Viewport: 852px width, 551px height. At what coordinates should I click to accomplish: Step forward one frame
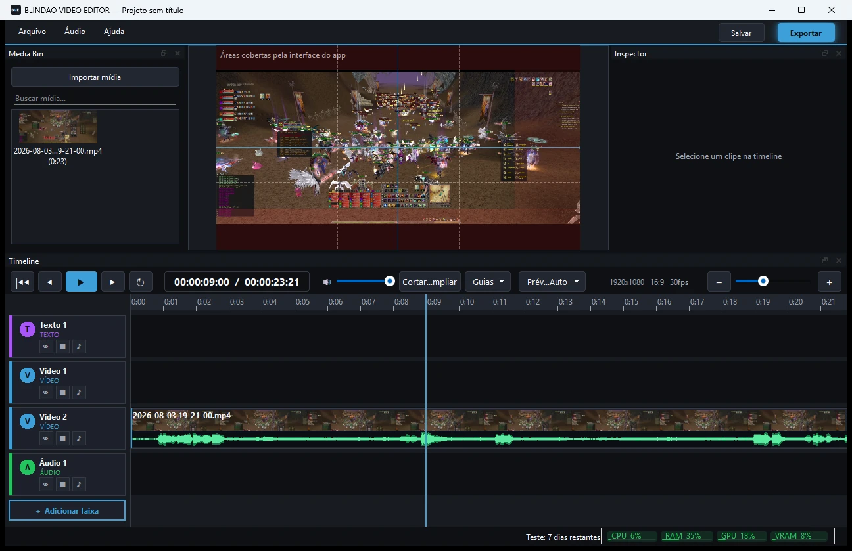point(112,282)
